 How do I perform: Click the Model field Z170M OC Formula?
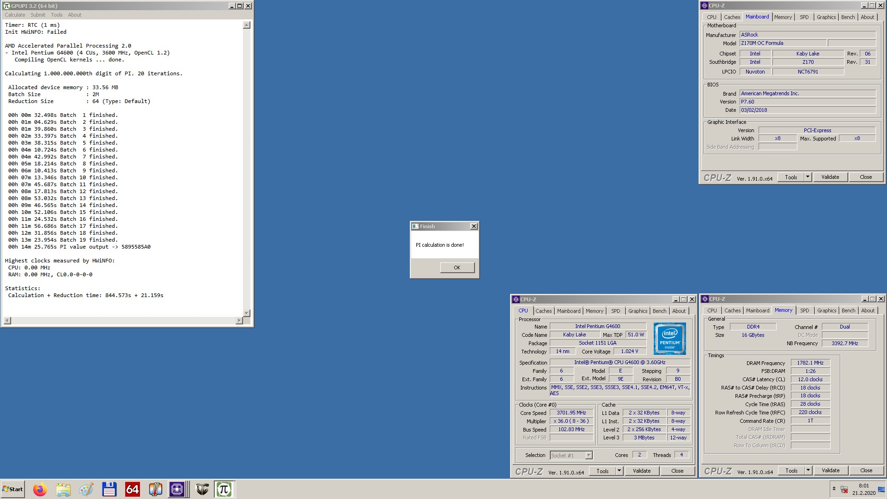(783, 43)
